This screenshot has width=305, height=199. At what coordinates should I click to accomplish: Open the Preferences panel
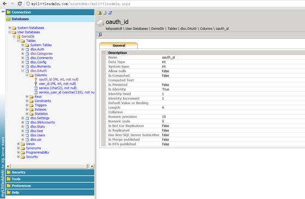(50, 186)
